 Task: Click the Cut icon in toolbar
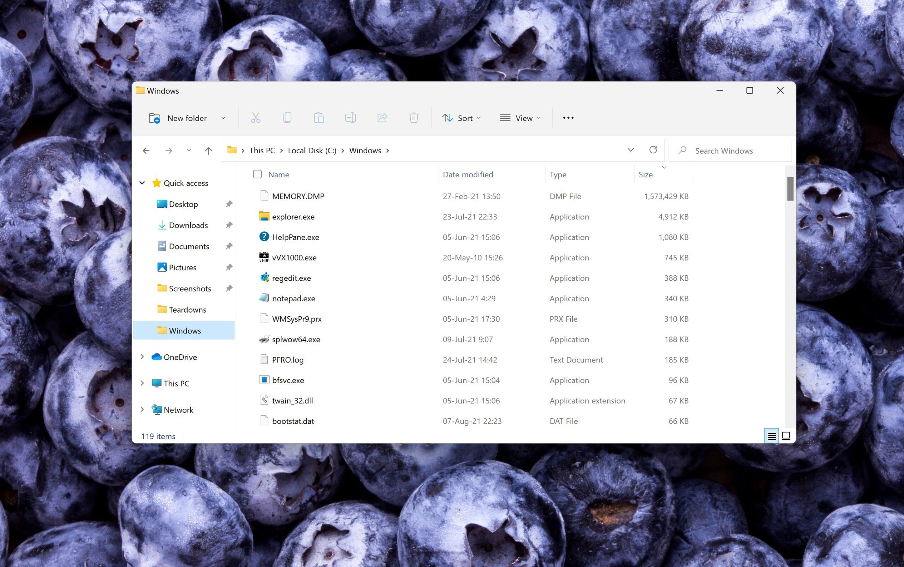255,118
